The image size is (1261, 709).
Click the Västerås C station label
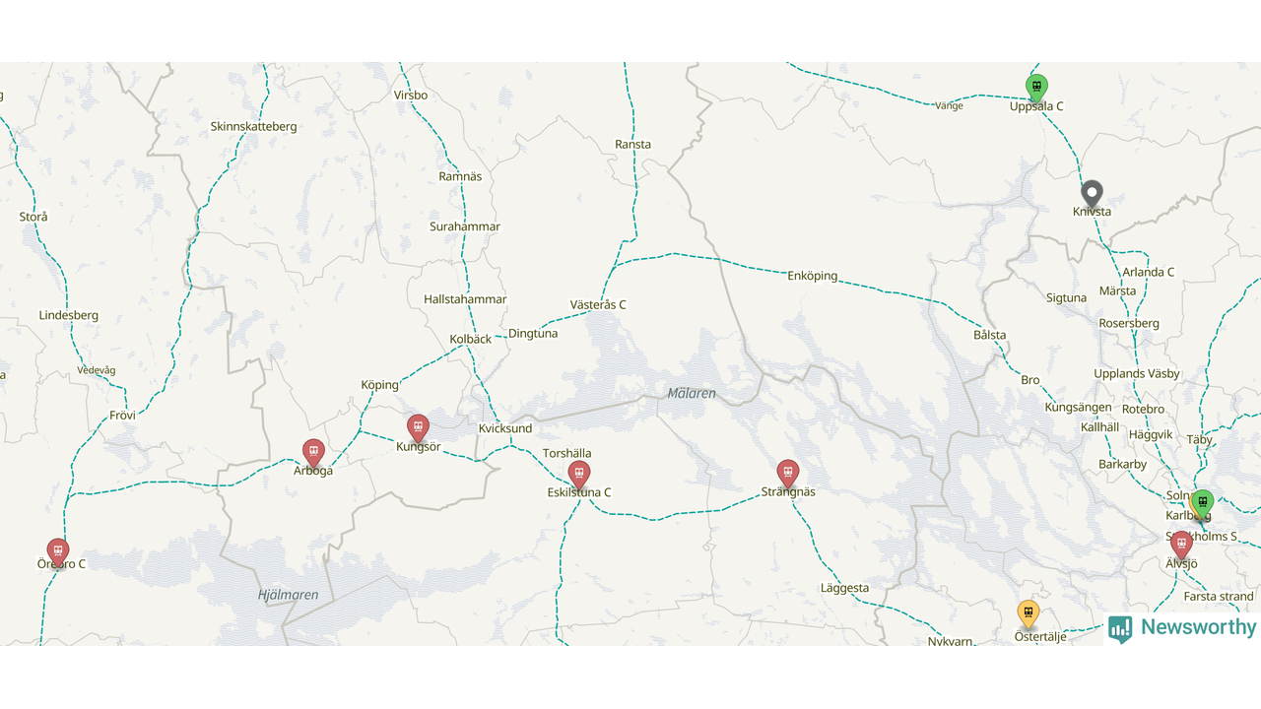pyautogui.click(x=598, y=305)
